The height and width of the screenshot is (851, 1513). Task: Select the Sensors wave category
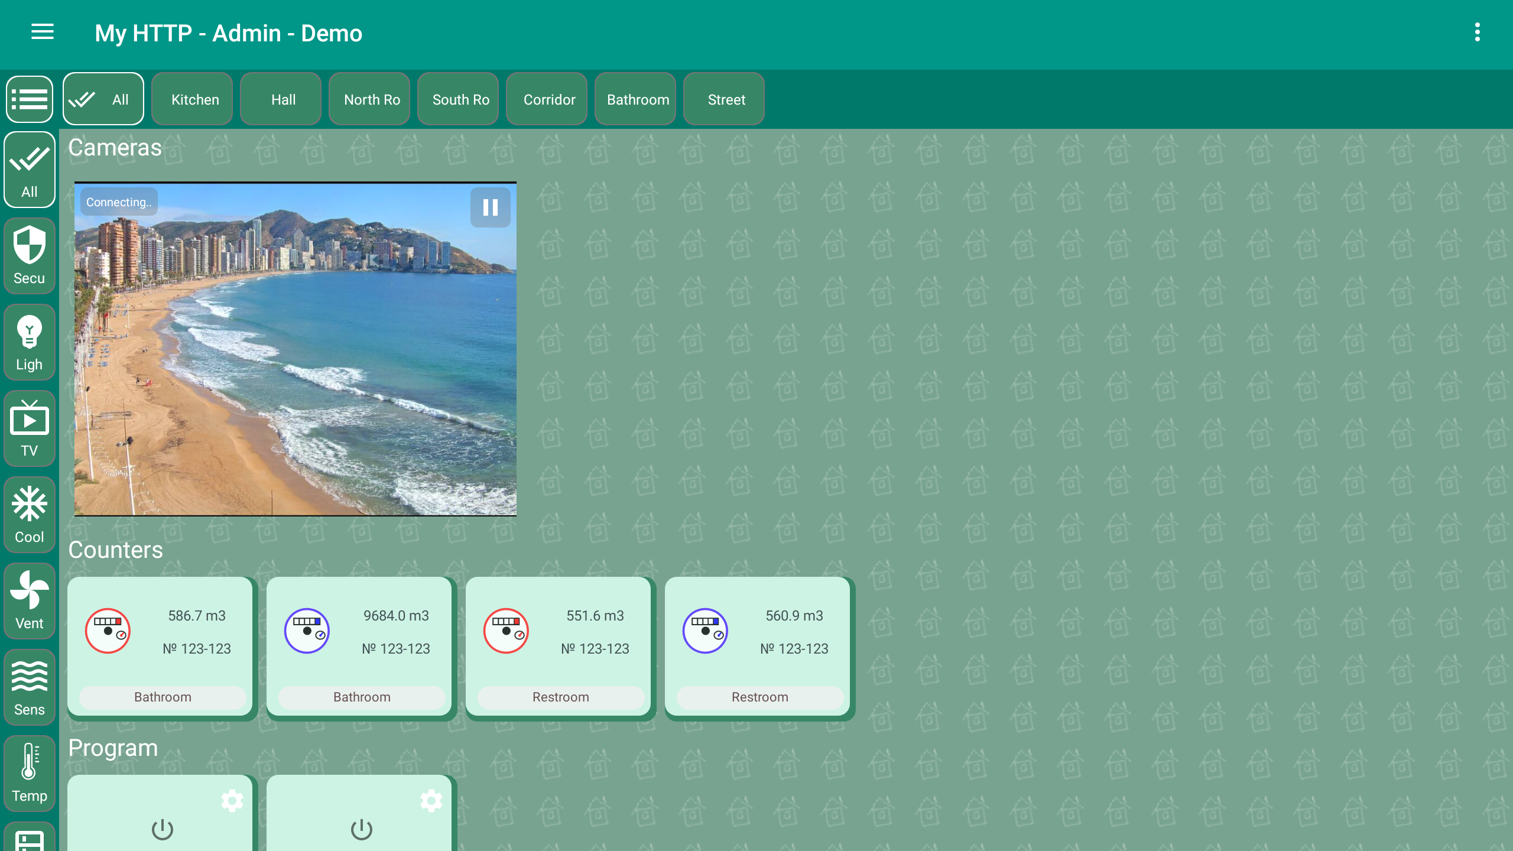[30, 687]
